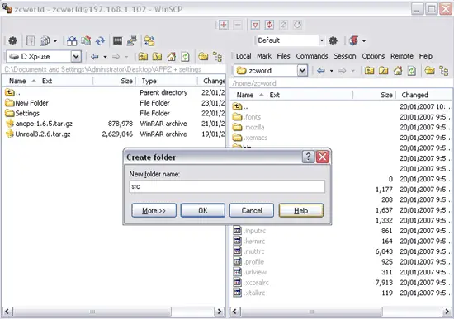This screenshot has width=454, height=319.
Task: Expand remote back history arrow
Action: point(332,71)
